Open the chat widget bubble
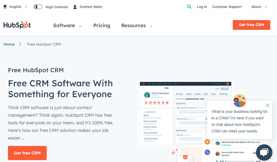 [x=264, y=152]
